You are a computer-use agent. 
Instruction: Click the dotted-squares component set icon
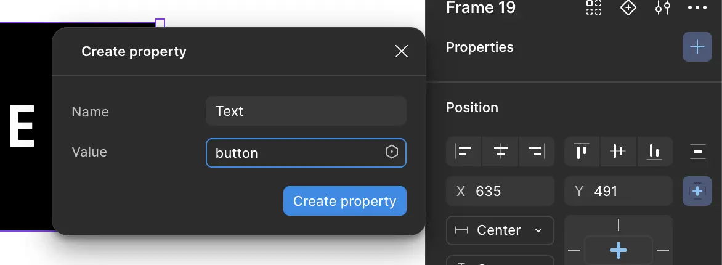pyautogui.click(x=594, y=7)
